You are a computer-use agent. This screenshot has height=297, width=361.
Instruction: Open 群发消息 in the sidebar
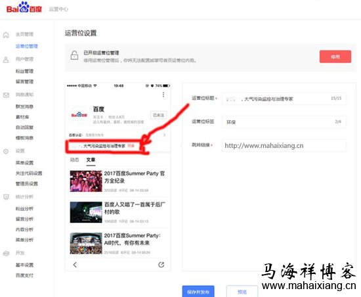tap(25, 106)
